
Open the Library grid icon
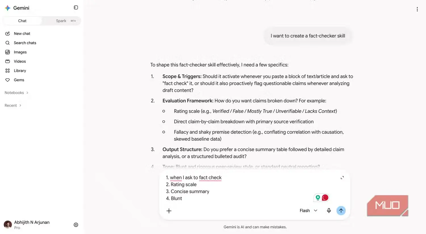click(x=8, y=71)
